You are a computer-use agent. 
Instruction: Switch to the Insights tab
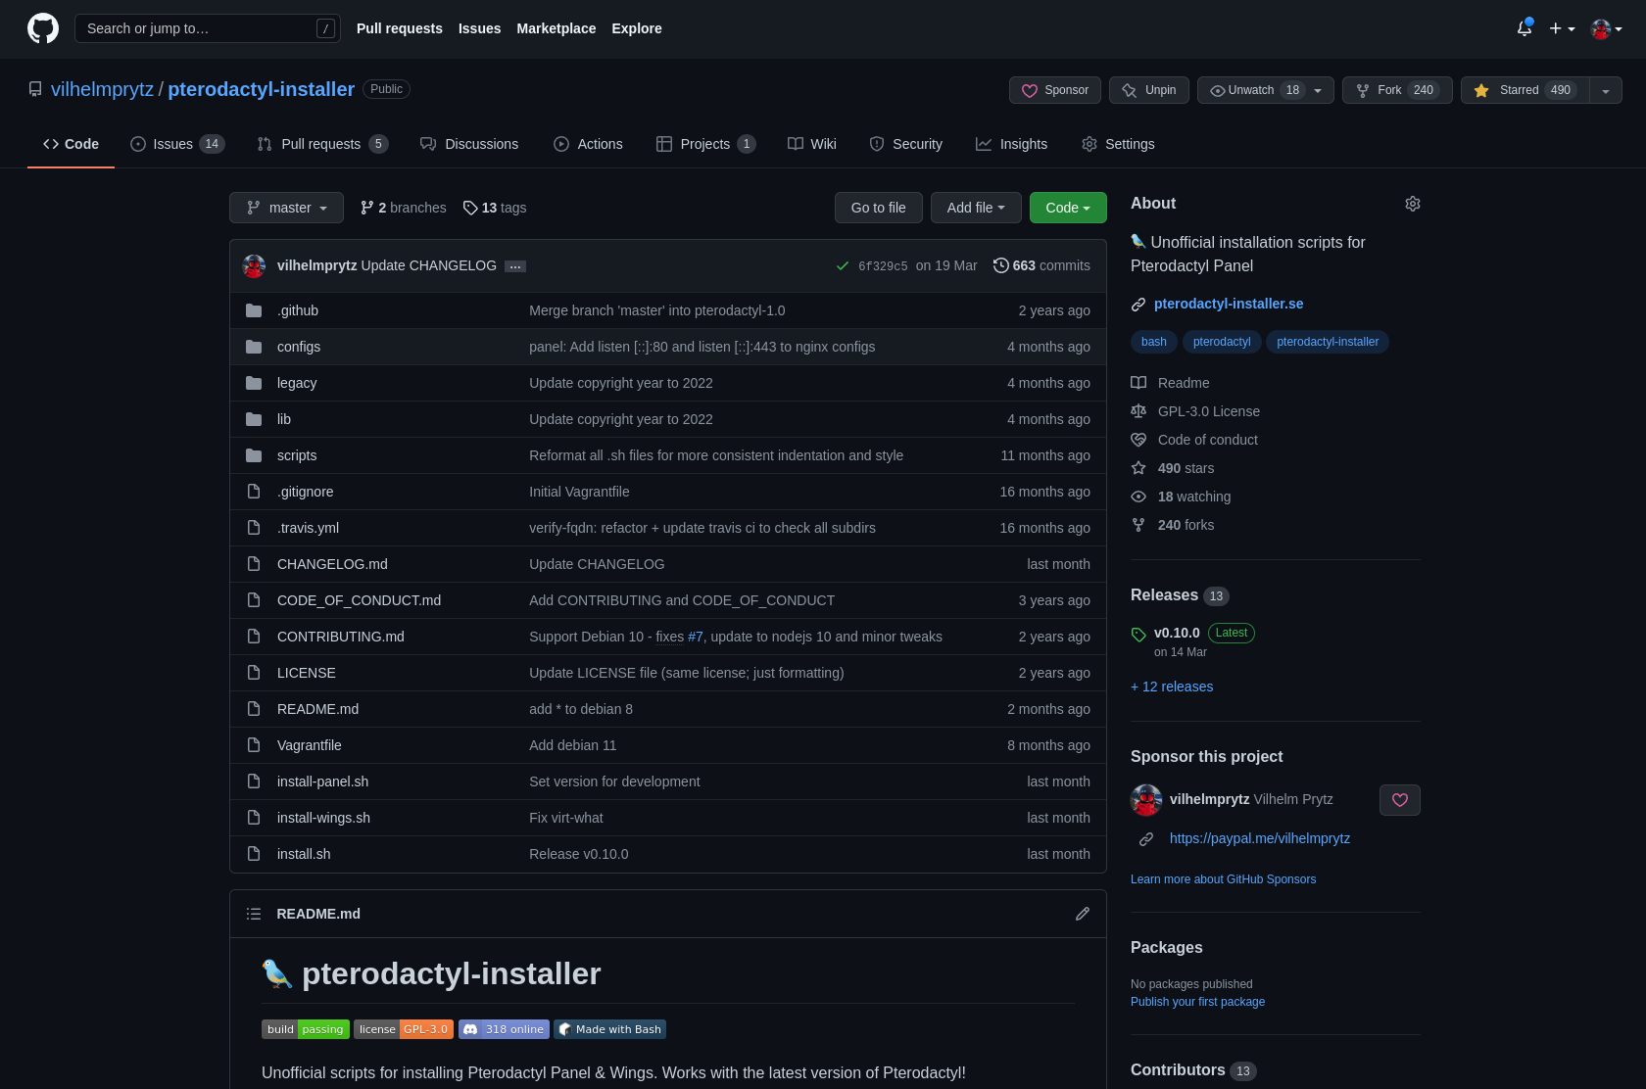click(1011, 144)
